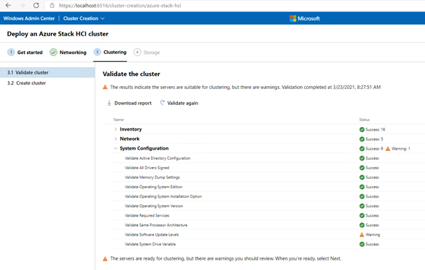
Task: Select the Network row label
Action: point(130,139)
